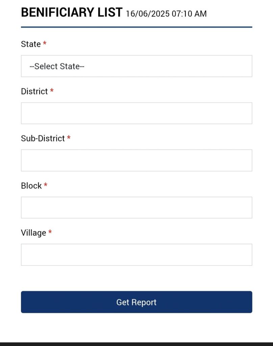273x346 pixels.
Task: Click the District field label
Action: pos(34,91)
